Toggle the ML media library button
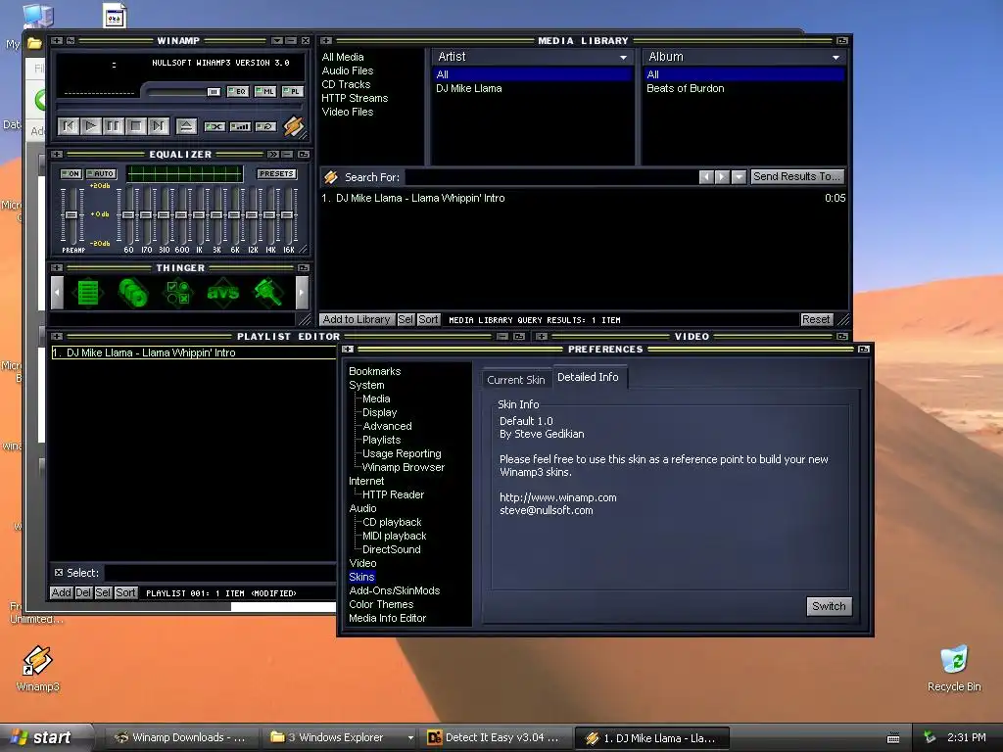The image size is (1003, 752). [x=265, y=91]
